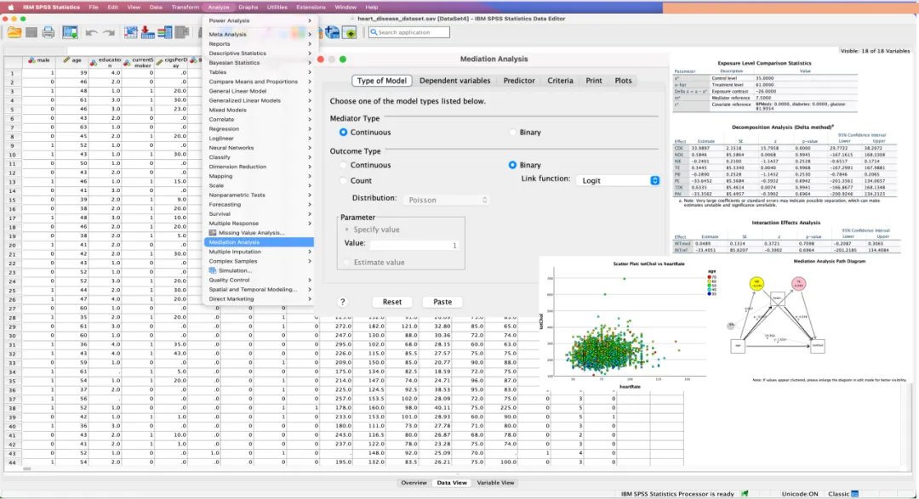
Task: Click the Open data document folder icon
Action: [x=14, y=32]
